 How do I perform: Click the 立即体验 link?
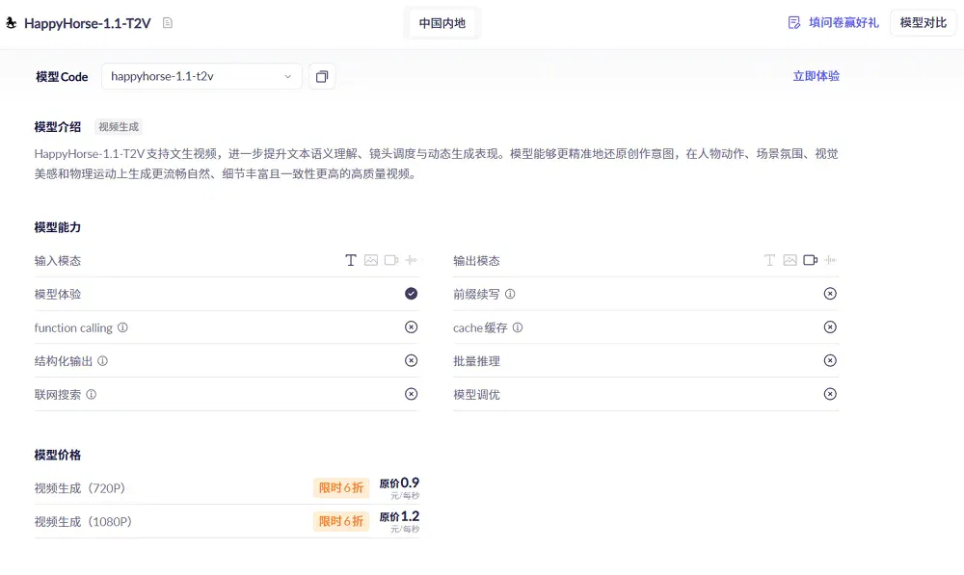816,76
